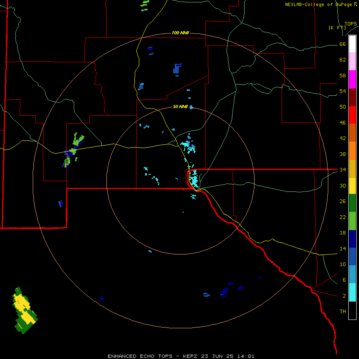Screen dimensions: 359x359
Task: Click the legend value 42
Action: pyautogui.click(x=343, y=138)
